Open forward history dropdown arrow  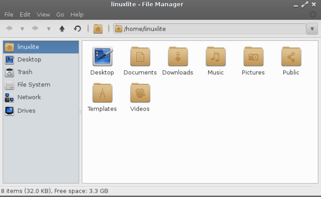click(49, 29)
